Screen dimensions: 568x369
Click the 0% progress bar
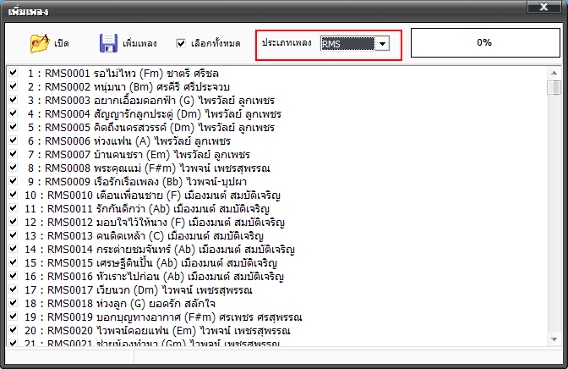tap(483, 42)
